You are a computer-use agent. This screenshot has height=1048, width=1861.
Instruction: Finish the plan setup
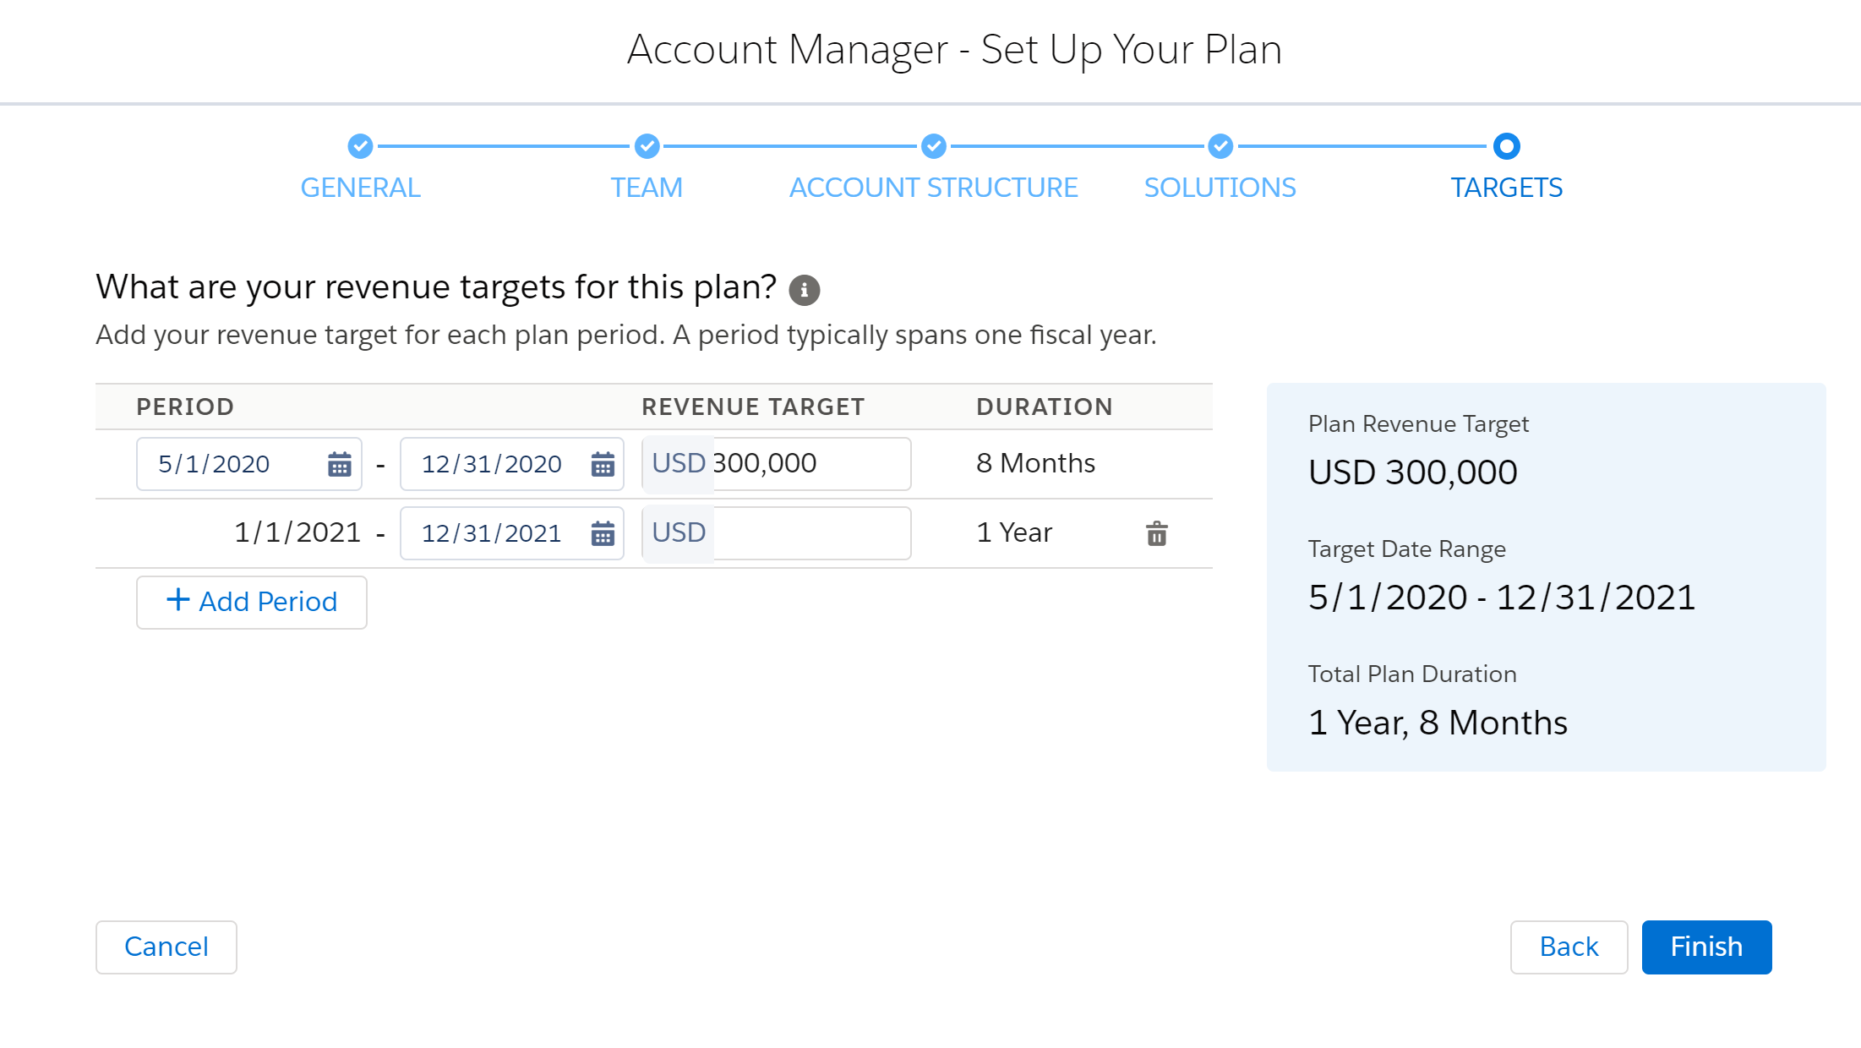[x=1706, y=947]
